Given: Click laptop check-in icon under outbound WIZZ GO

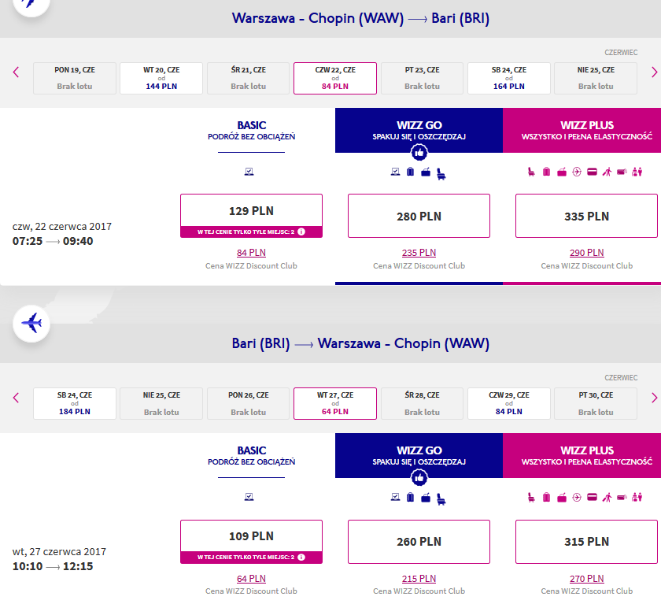Looking at the screenshot, I should [x=395, y=172].
